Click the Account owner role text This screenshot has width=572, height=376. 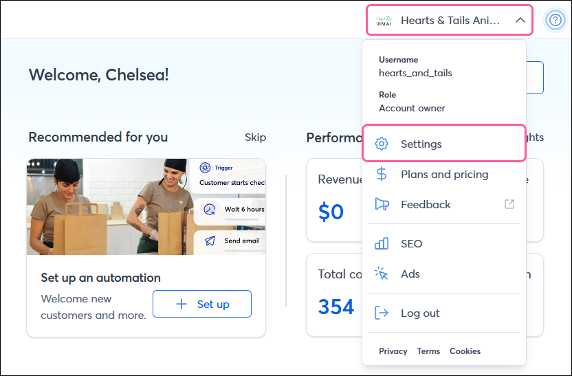click(x=412, y=108)
